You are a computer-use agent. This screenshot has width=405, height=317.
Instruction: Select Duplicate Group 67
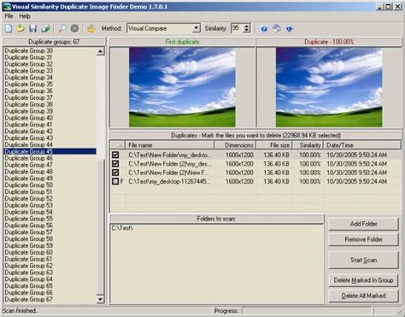click(29, 299)
